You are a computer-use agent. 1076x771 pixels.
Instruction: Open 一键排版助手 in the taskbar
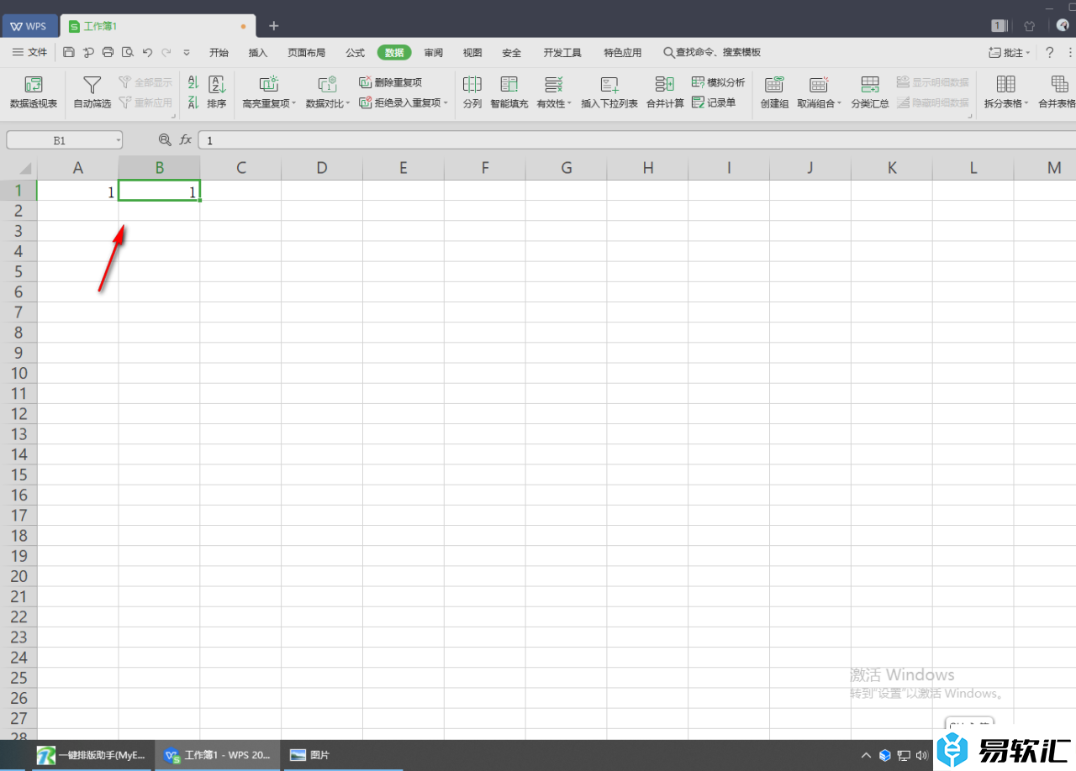click(x=91, y=755)
